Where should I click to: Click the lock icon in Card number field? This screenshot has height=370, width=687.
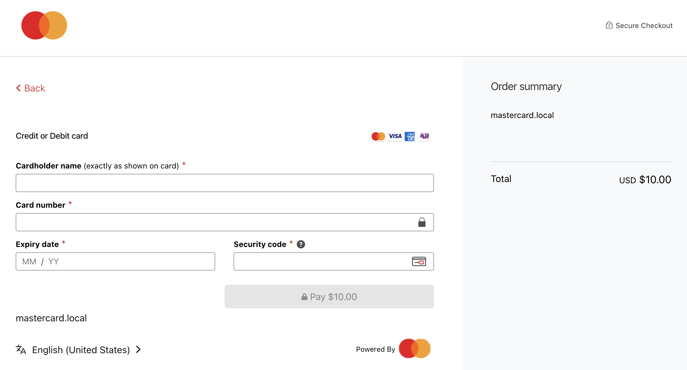(422, 222)
